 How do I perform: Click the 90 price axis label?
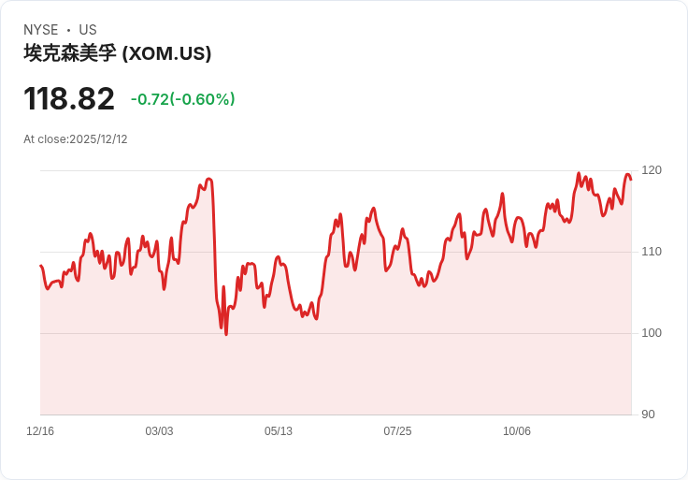point(648,415)
